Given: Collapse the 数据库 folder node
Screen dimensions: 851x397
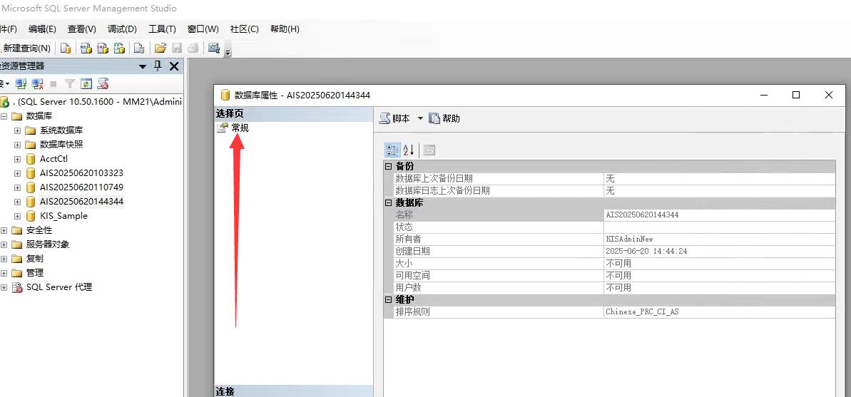Looking at the screenshot, I should [4, 116].
